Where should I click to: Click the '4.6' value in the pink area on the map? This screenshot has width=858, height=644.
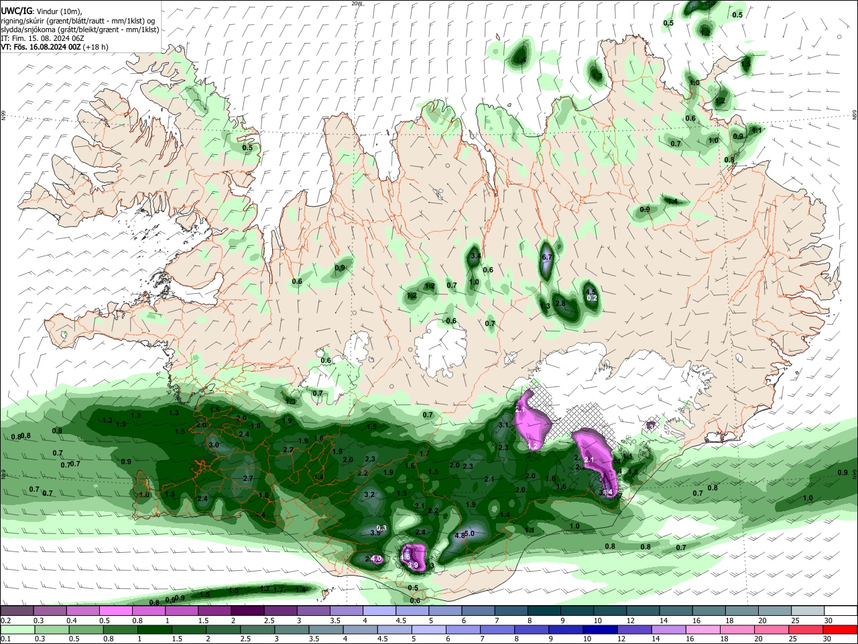click(x=406, y=557)
